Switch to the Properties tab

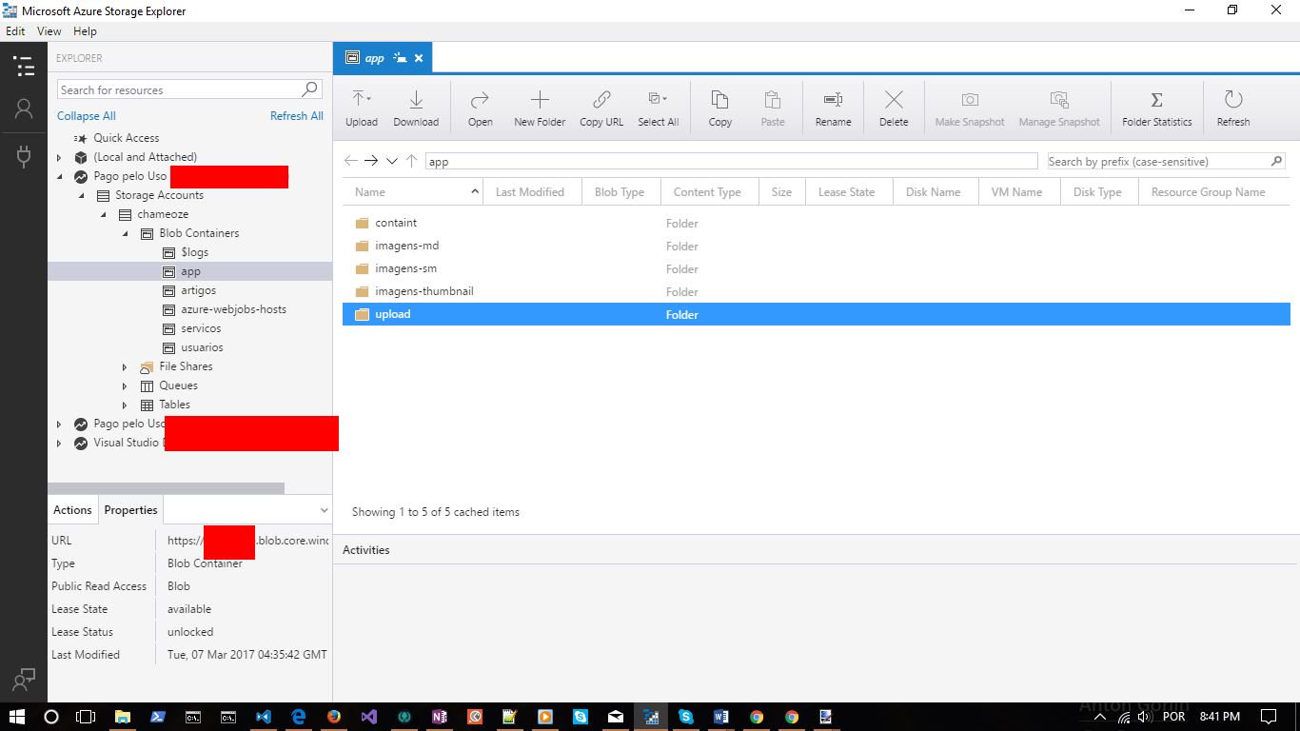pos(130,510)
